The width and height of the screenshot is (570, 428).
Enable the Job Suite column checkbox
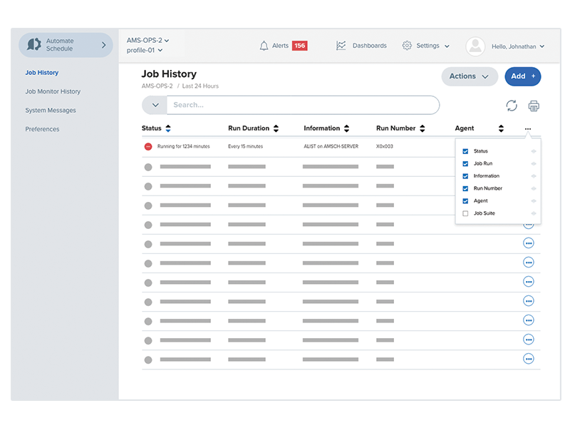tap(466, 213)
